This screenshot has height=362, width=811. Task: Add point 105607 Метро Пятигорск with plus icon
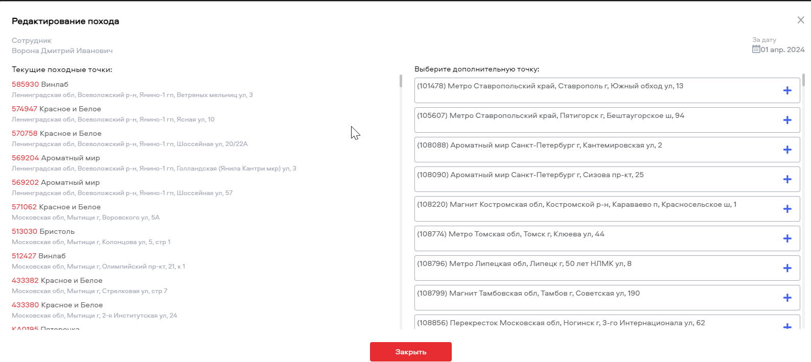(787, 120)
